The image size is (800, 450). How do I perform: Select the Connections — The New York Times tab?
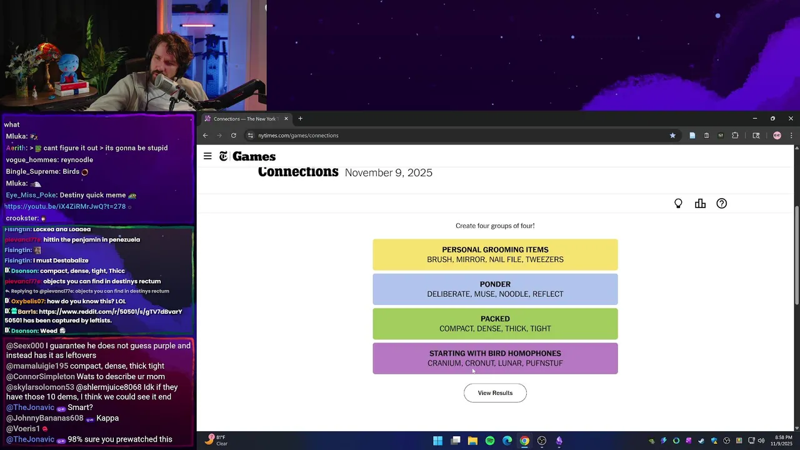[246, 119]
